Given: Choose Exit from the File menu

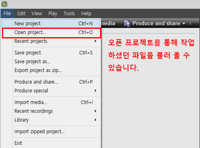Looking at the screenshot, I should pos(51,143).
